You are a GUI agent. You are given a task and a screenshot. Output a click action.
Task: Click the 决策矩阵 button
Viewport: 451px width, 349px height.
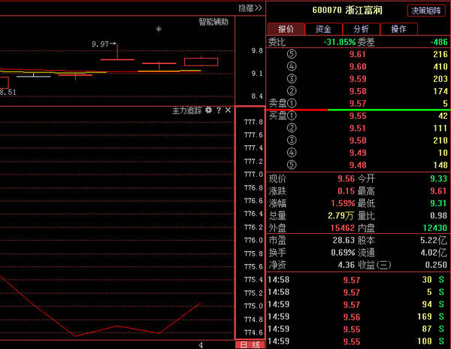(427, 11)
